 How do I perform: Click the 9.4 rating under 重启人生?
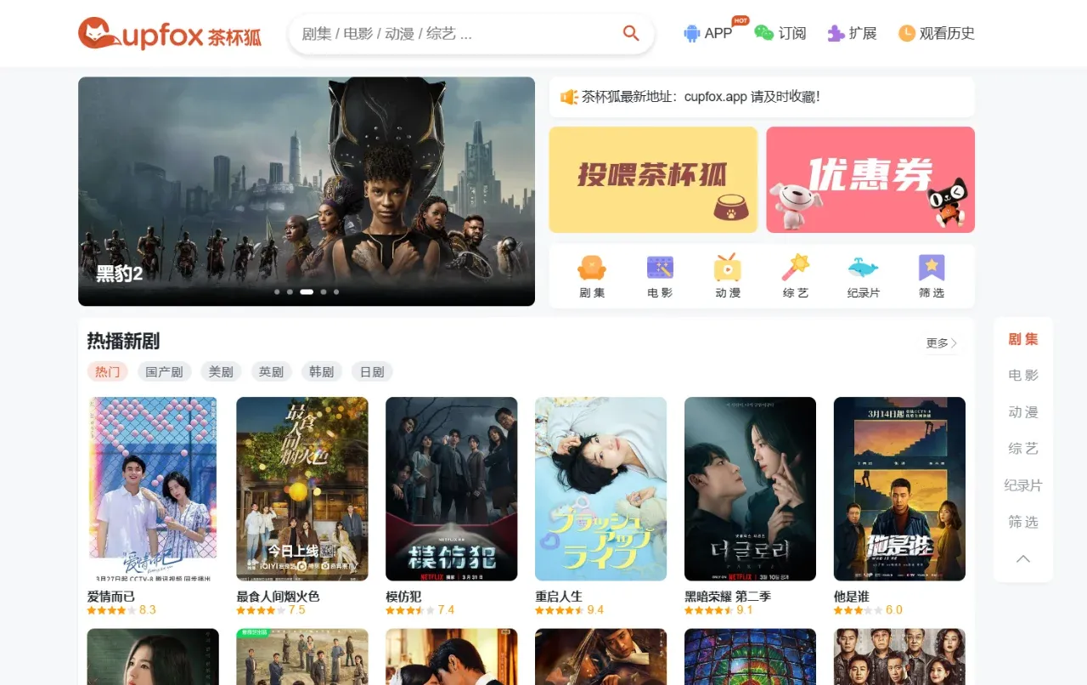coord(595,610)
